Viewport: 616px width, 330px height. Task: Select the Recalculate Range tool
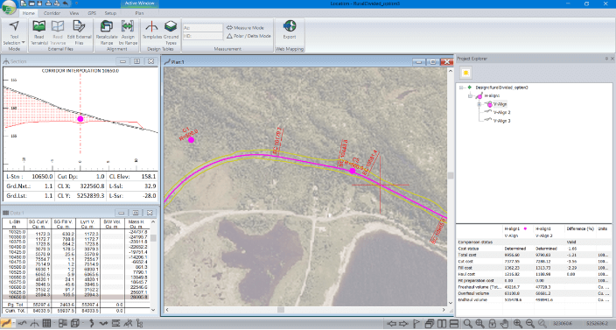107,32
